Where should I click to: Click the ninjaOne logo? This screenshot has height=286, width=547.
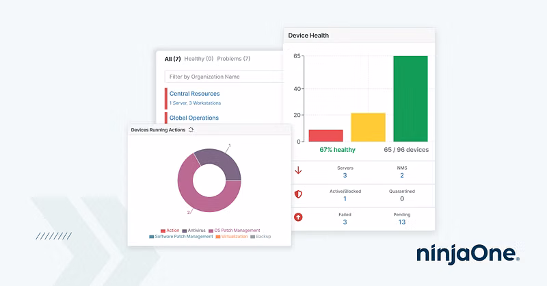(x=468, y=255)
